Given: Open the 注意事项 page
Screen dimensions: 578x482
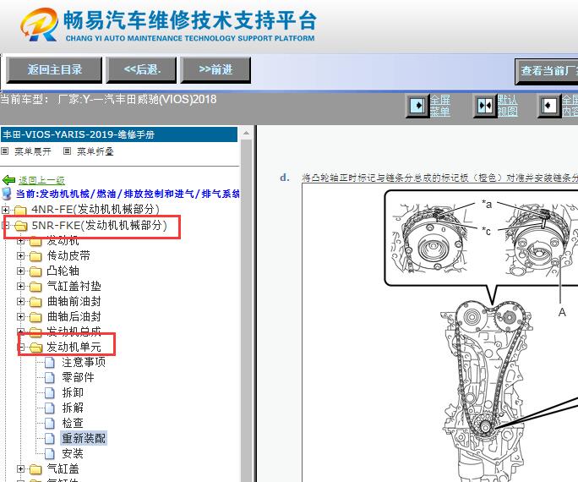Looking at the screenshot, I should [x=84, y=362].
